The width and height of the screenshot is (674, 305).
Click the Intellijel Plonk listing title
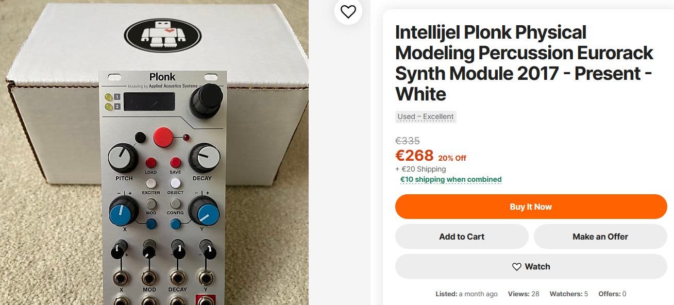[524, 63]
